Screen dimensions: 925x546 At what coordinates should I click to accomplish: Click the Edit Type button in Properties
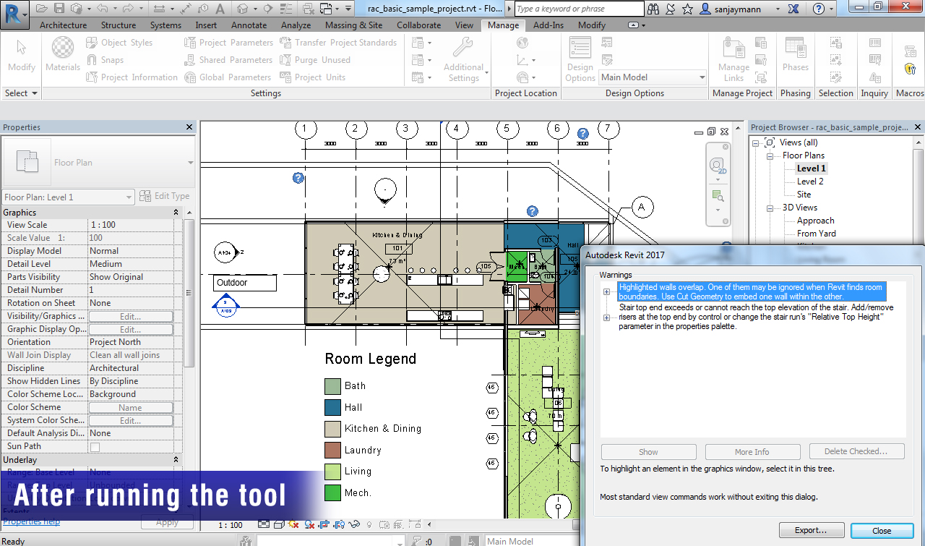[165, 196]
